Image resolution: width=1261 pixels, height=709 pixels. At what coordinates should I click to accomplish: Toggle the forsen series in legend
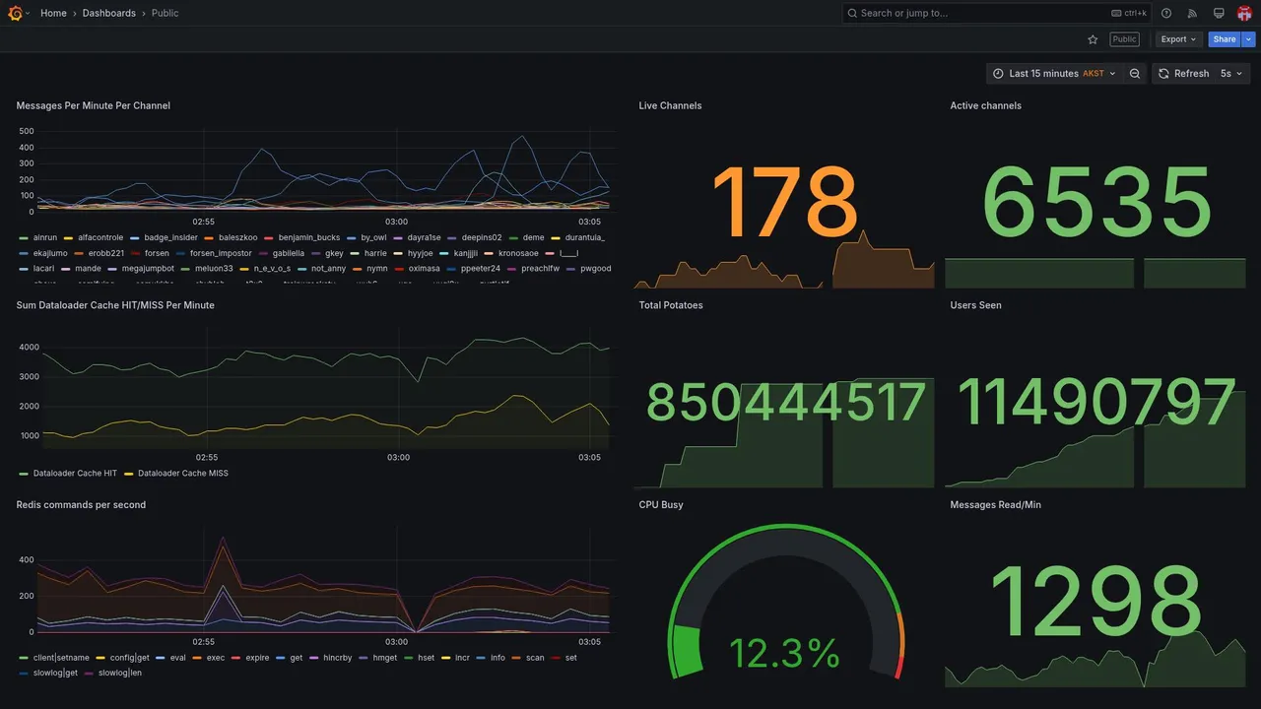(157, 253)
